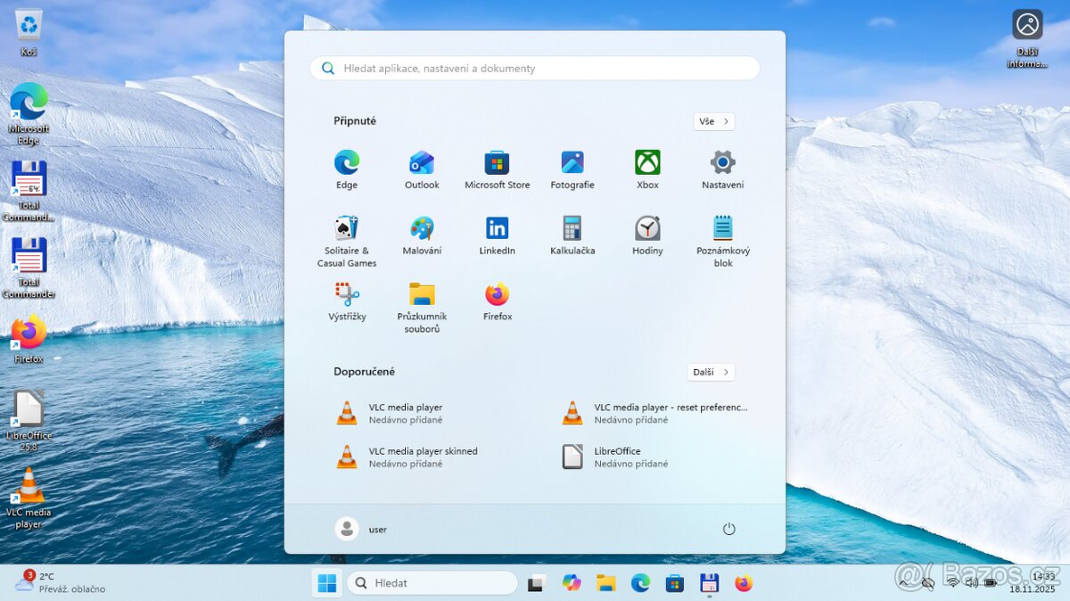The width and height of the screenshot is (1070, 601).
Task: Open Nastavení settings app
Action: pyautogui.click(x=721, y=164)
